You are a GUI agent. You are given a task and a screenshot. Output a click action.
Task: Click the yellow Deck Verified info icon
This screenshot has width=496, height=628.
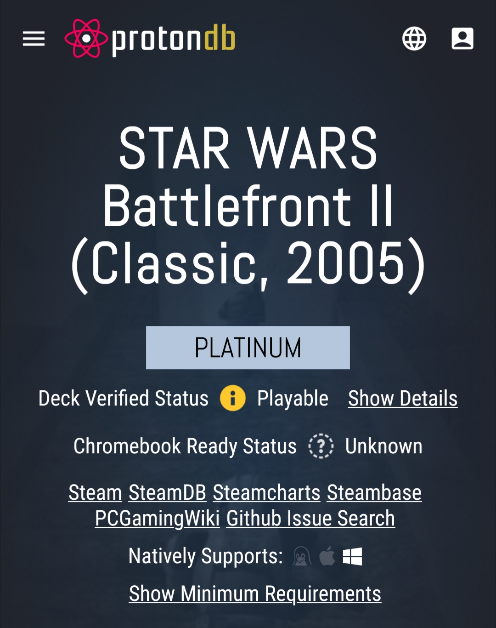(x=233, y=398)
